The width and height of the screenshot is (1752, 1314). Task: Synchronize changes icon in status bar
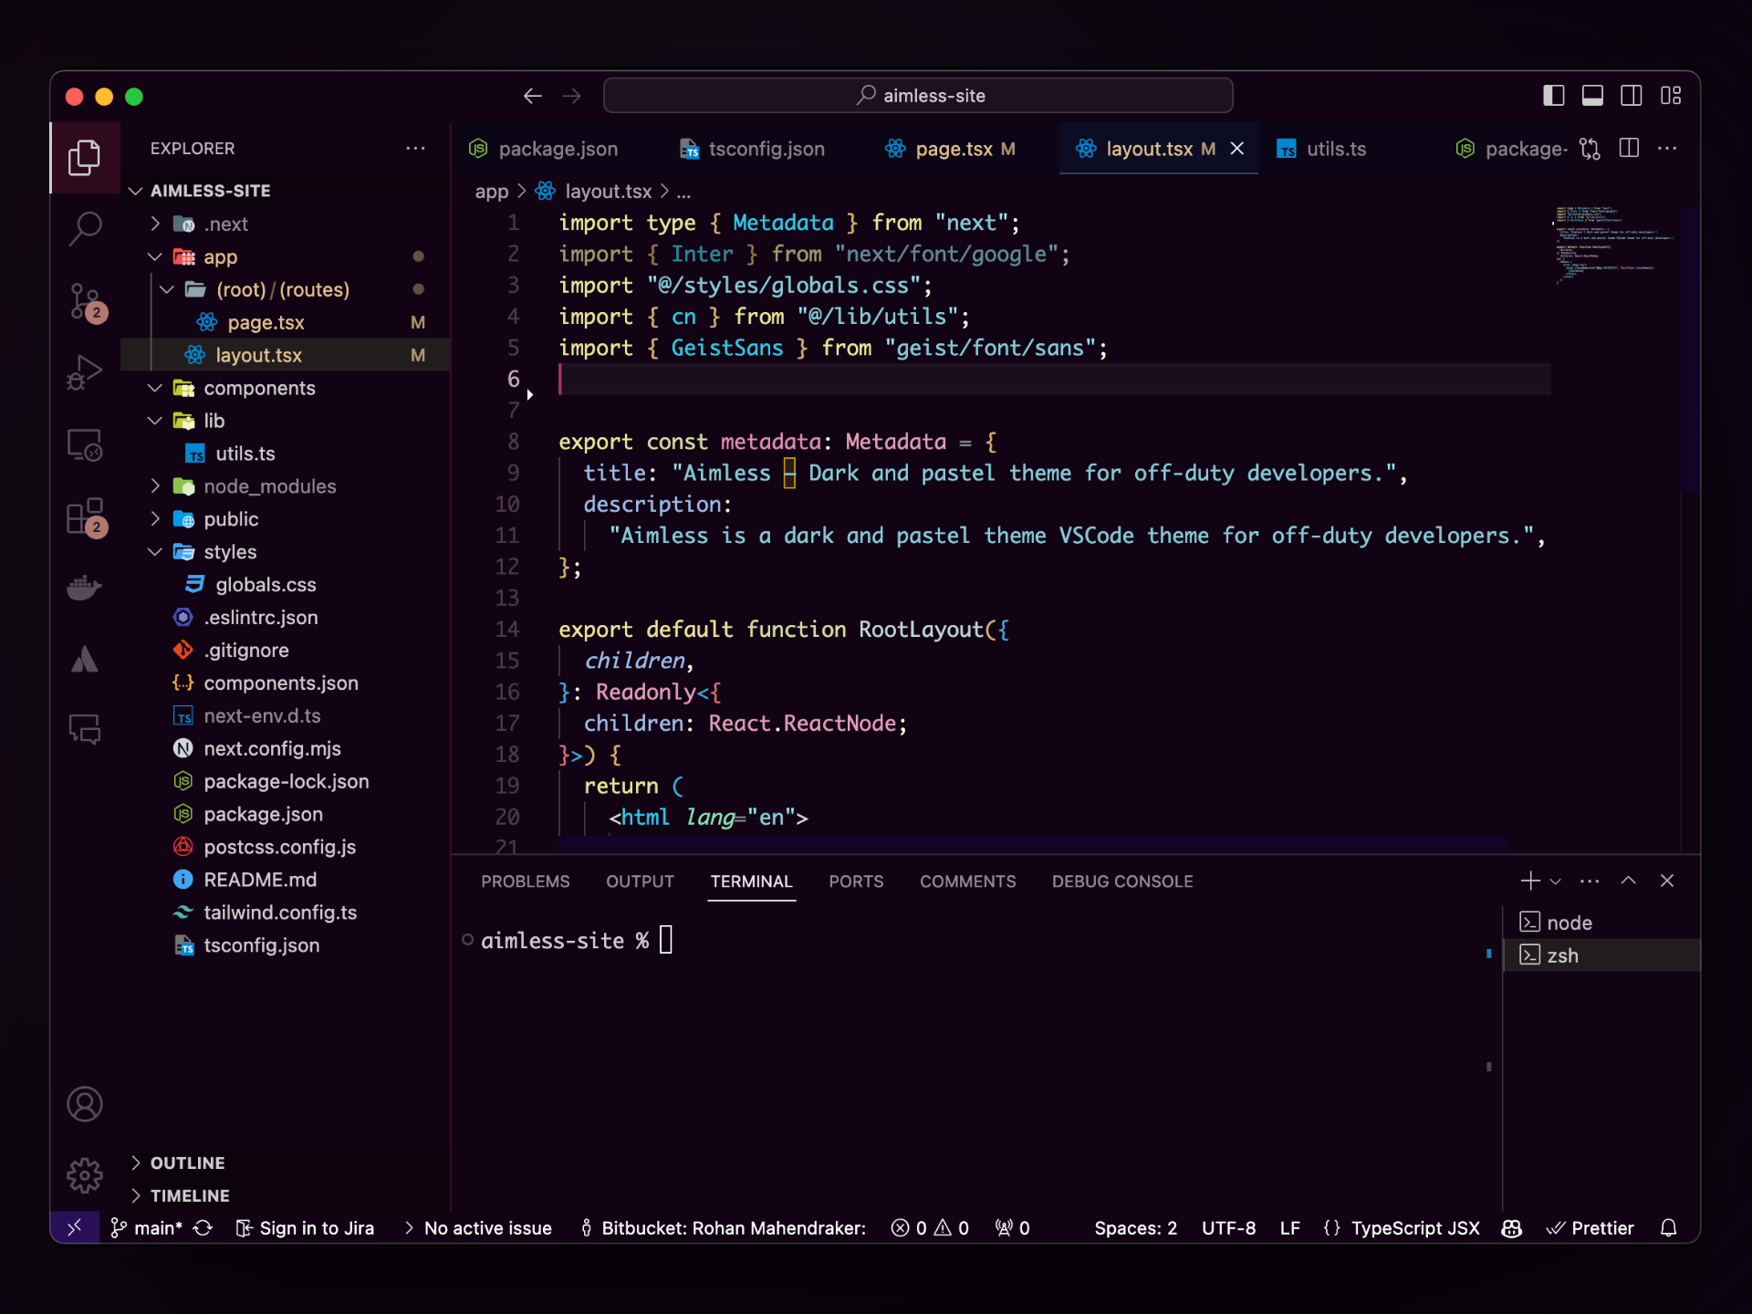(x=203, y=1228)
